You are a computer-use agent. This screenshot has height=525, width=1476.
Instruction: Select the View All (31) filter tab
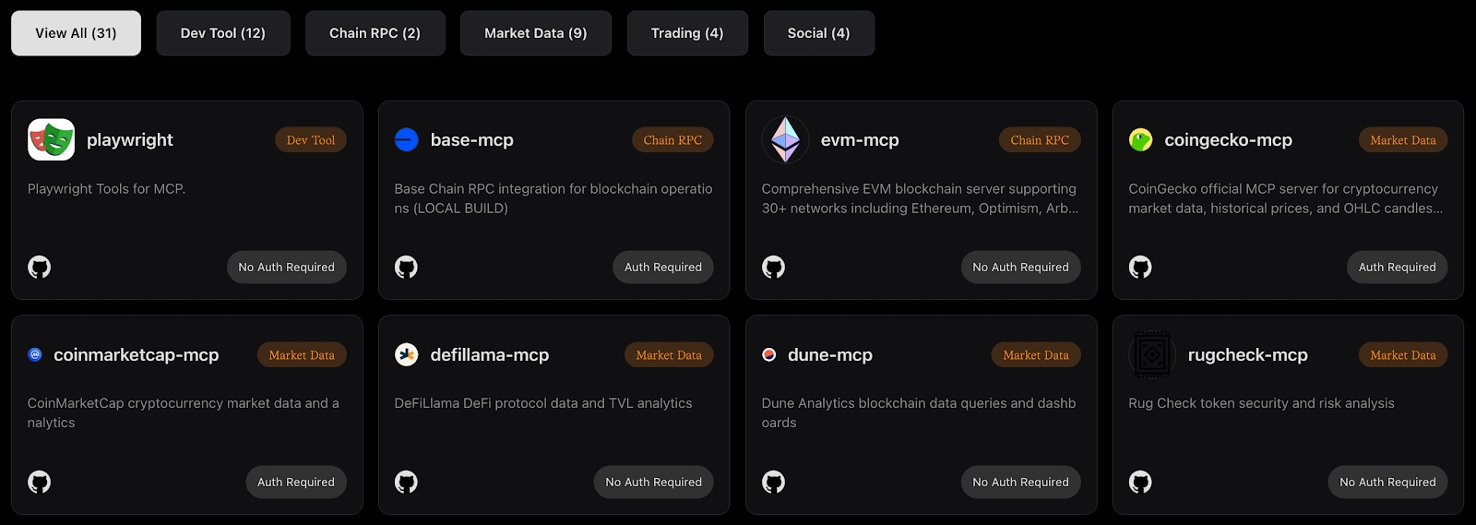click(x=76, y=33)
